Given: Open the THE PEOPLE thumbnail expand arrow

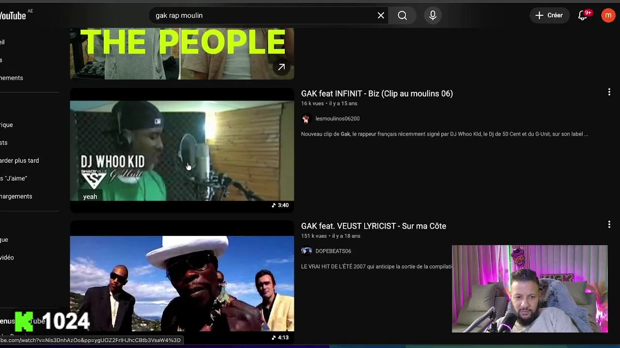Looking at the screenshot, I should 281,67.
